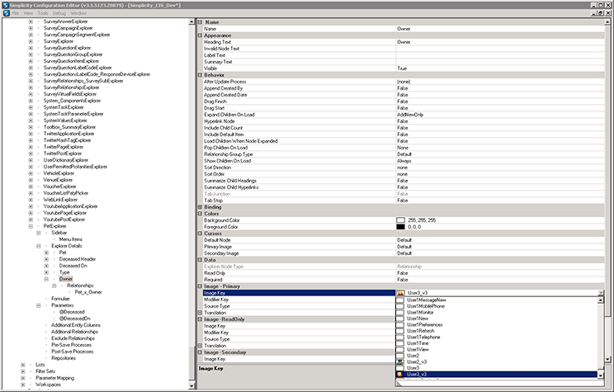
Task: Open the Image Key dropdown arrow
Action: pos(601,293)
